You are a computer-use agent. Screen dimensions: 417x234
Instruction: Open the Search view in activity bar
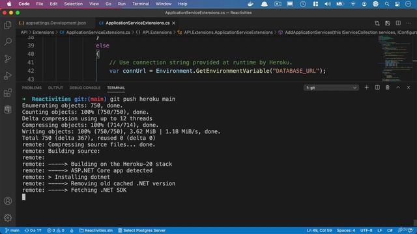coord(8,42)
